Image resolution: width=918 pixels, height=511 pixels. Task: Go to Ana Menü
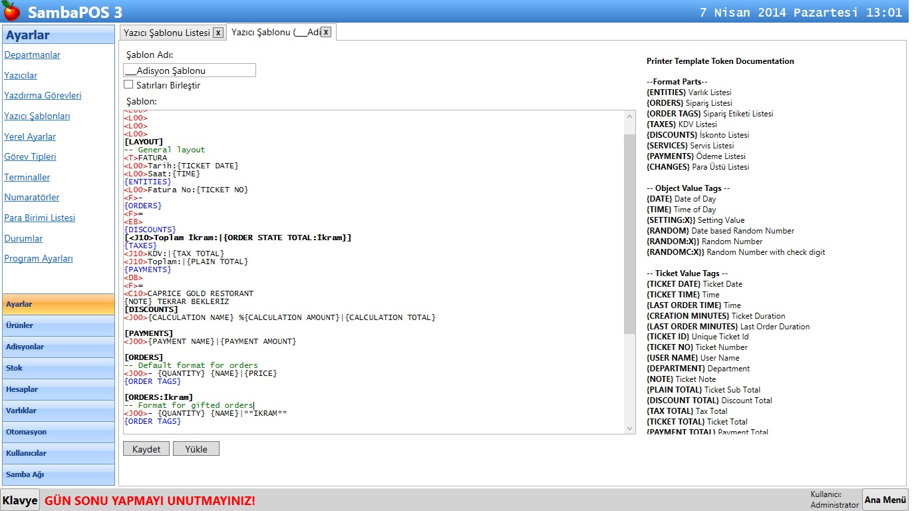(x=885, y=500)
